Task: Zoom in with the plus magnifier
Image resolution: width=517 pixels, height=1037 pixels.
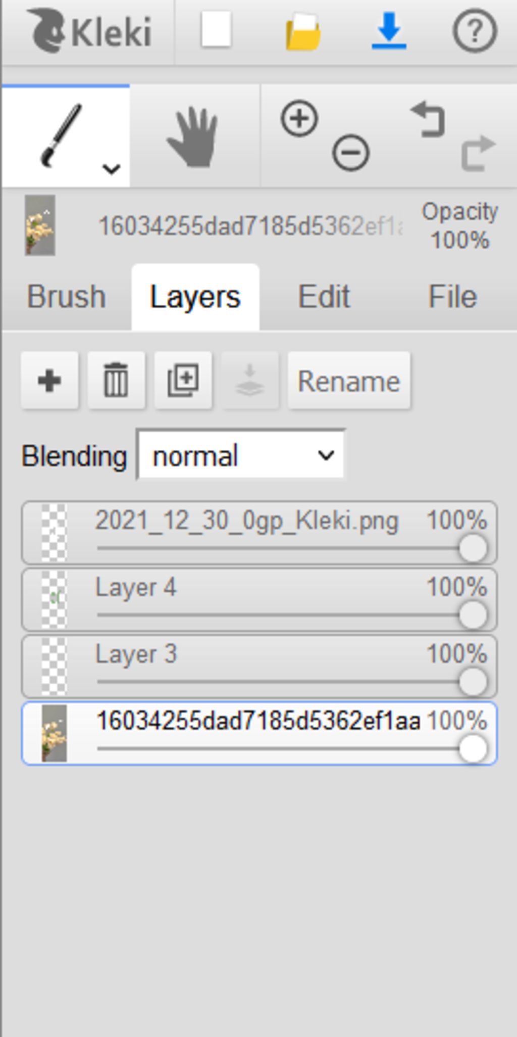Action: pos(299,119)
